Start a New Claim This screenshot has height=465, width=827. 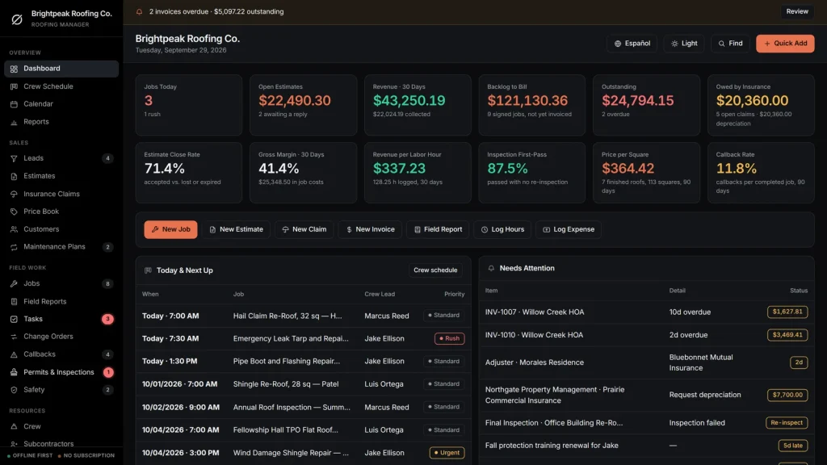pyautogui.click(x=304, y=229)
